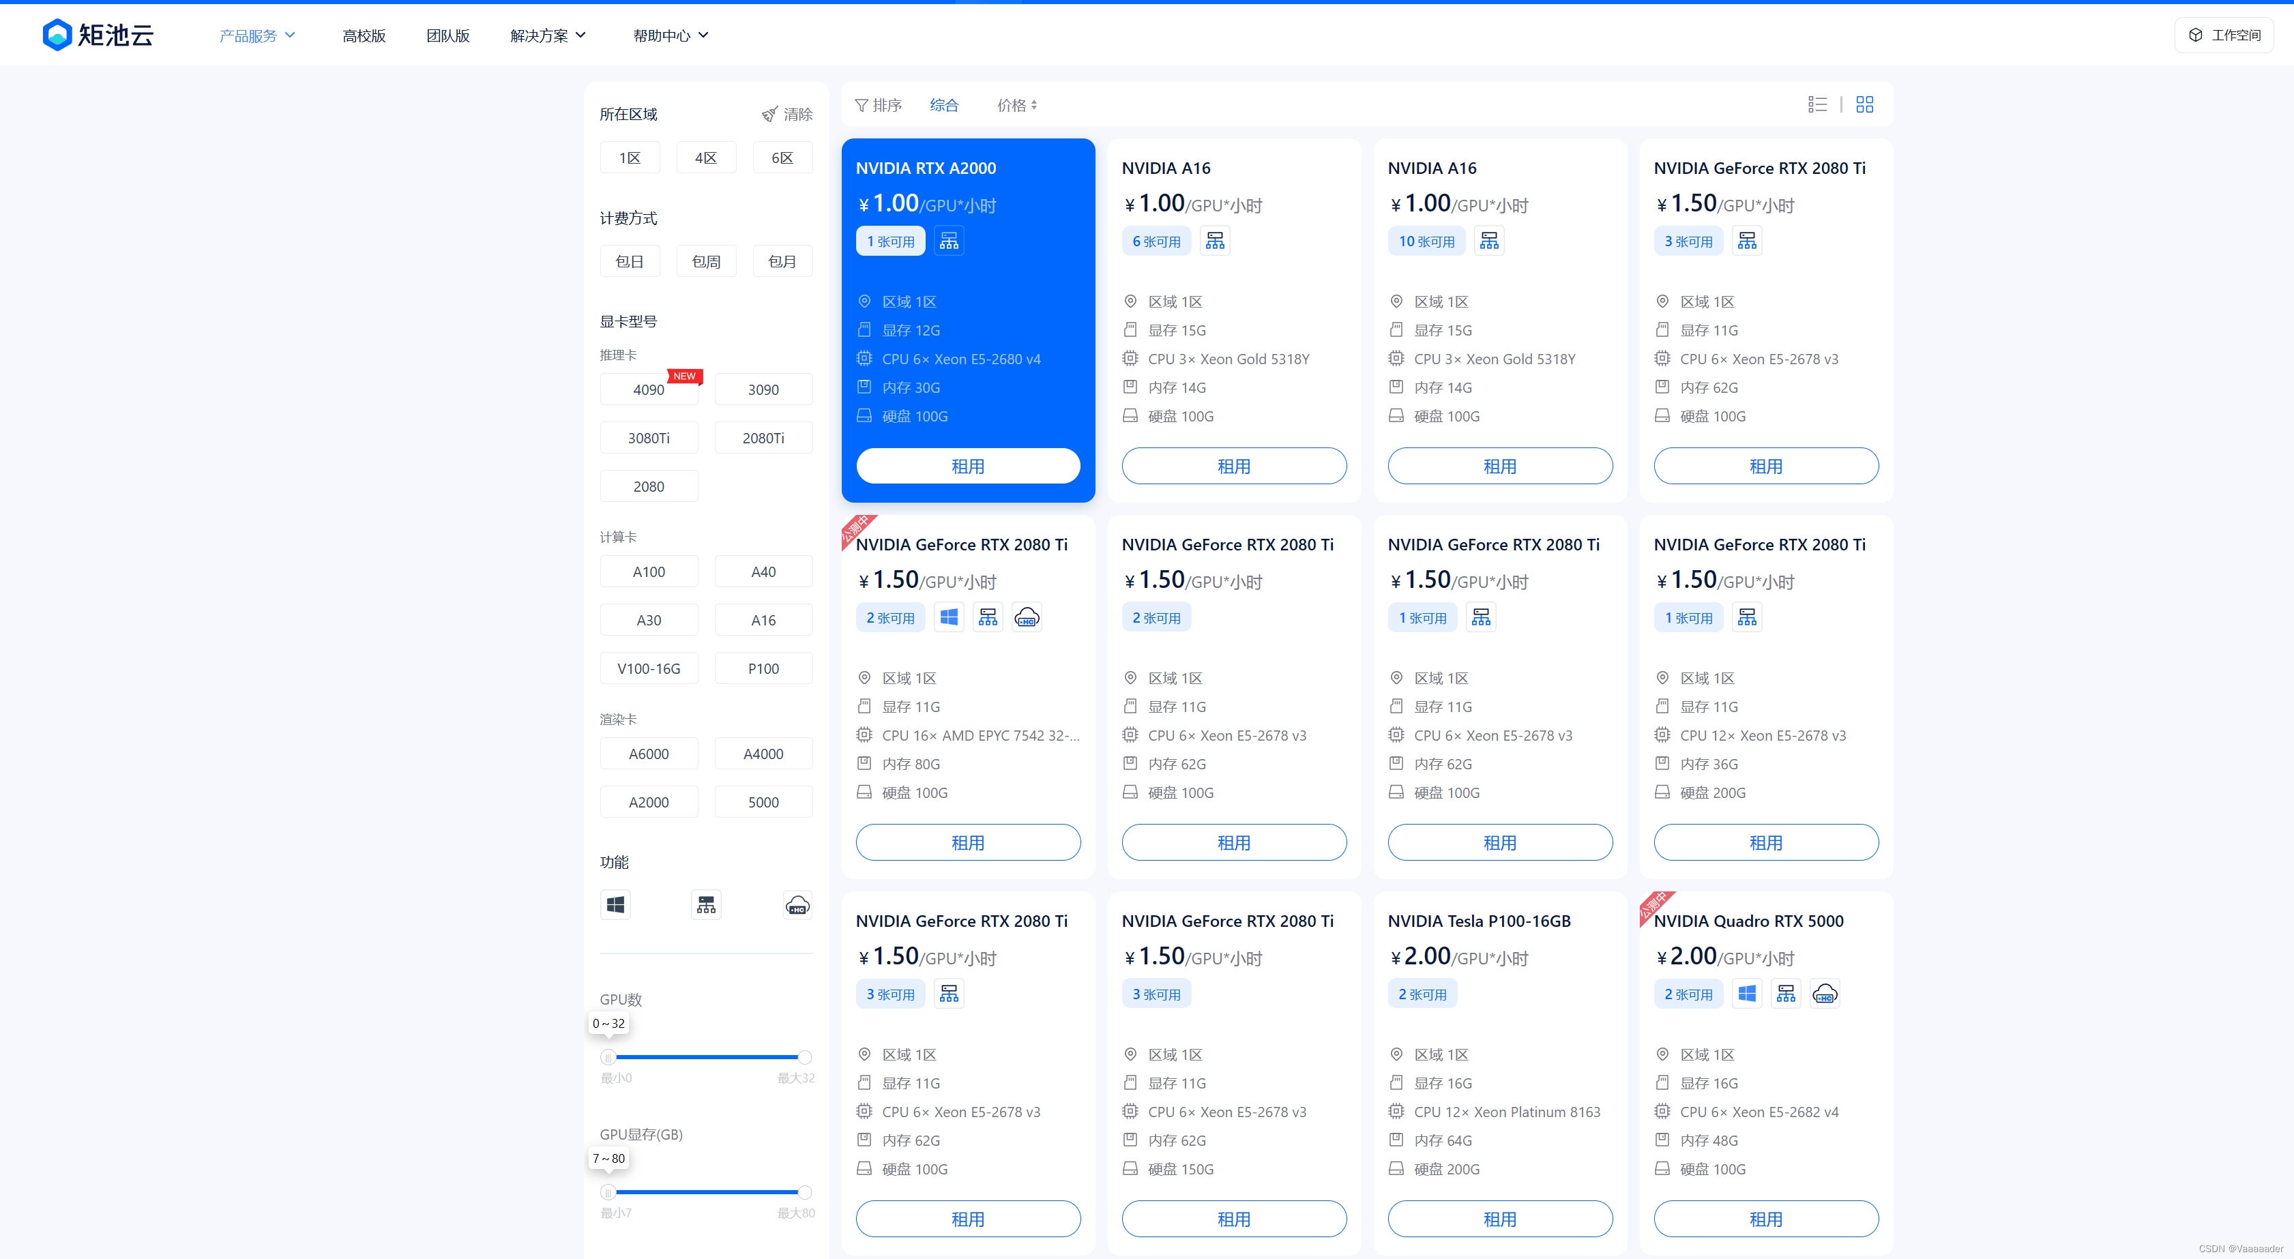Click GPU数 slider max handle
This screenshot has width=2294, height=1259.
click(x=804, y=1057)
